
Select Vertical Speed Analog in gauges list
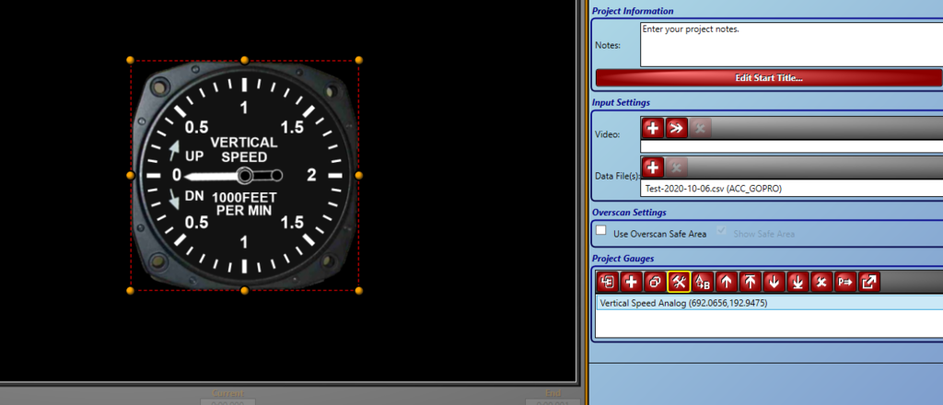click(x=683, y=303)
